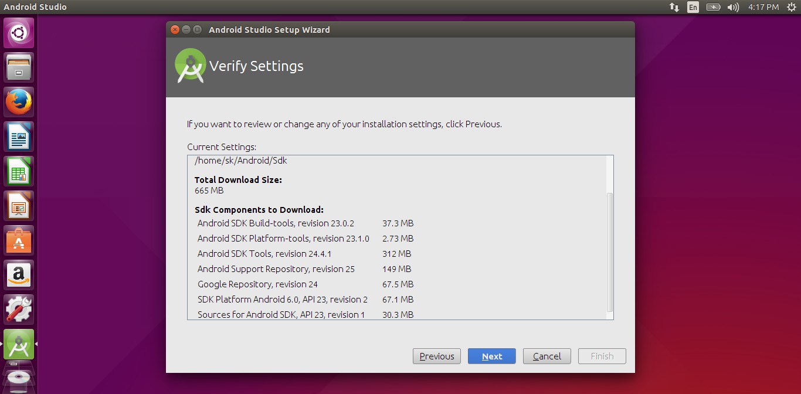This screenshot has width=801, height=394.
Task: Select Android Support Repository, revision 25 row
Action: point(306,269)
